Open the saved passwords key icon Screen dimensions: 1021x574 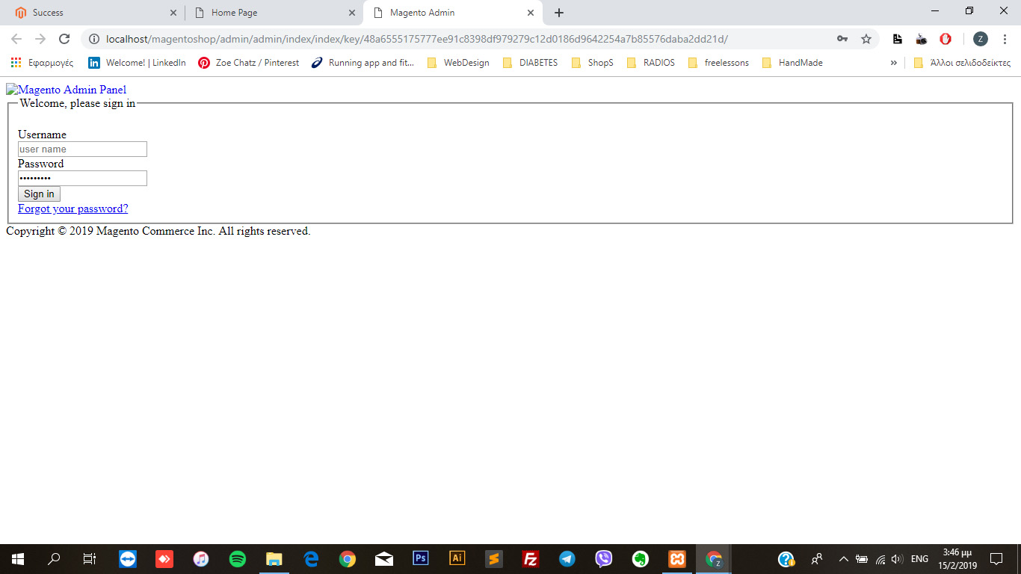842,39
